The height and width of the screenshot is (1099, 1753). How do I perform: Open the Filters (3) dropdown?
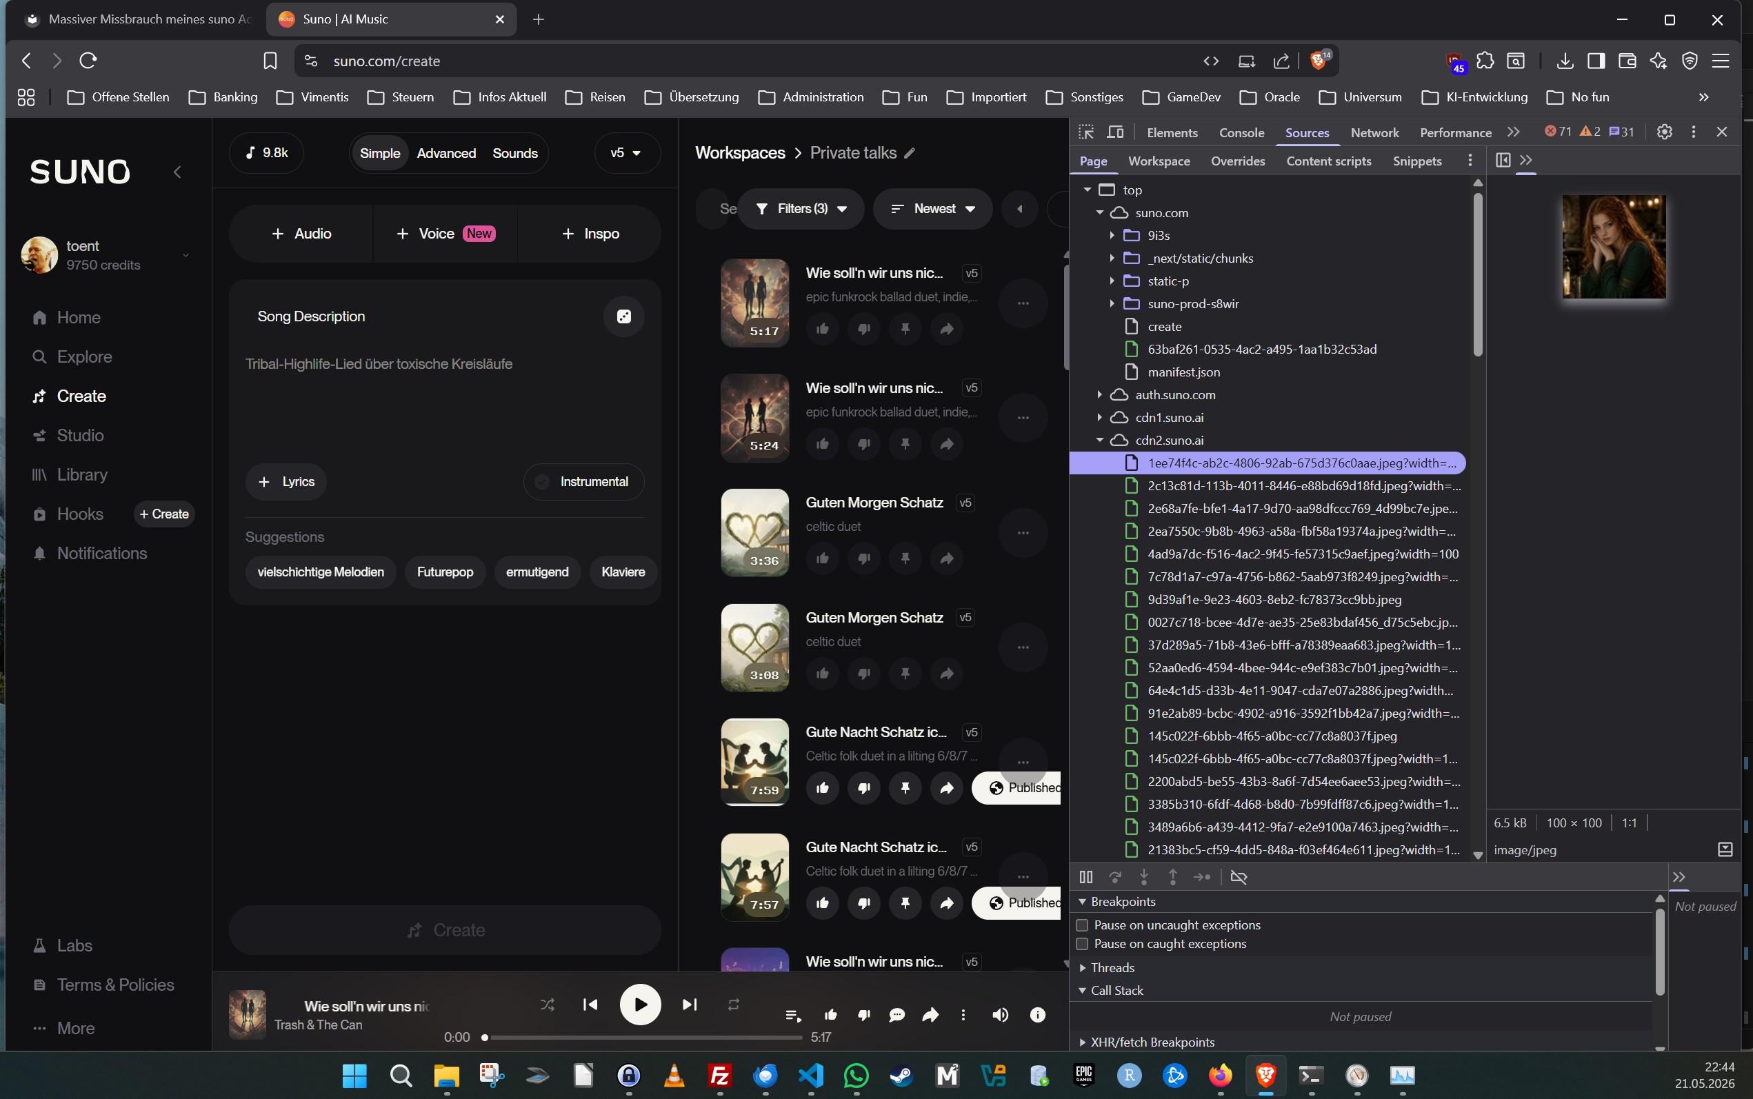pyautogui.click(x=801, y=209)
